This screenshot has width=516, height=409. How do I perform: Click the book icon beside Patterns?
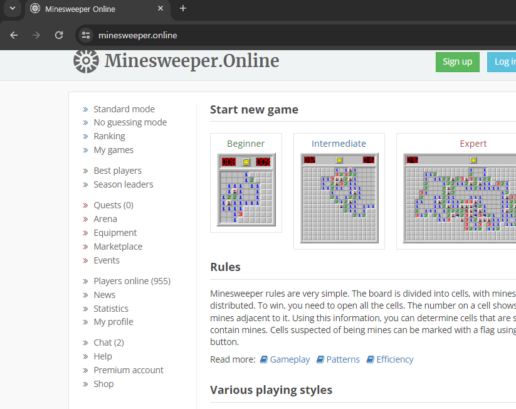pos(320,359)
